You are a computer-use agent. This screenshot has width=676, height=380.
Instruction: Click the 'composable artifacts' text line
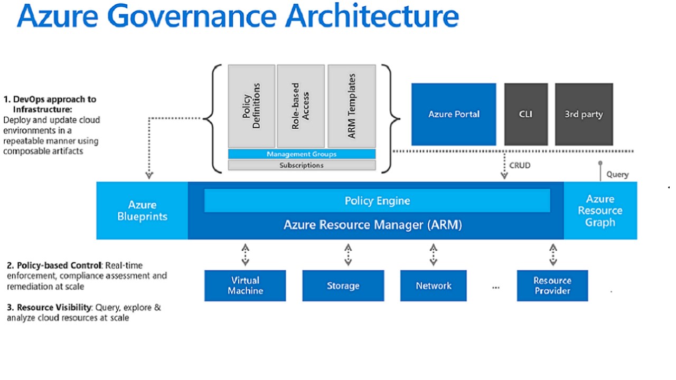pyautogui.click(x=43, y=151)
